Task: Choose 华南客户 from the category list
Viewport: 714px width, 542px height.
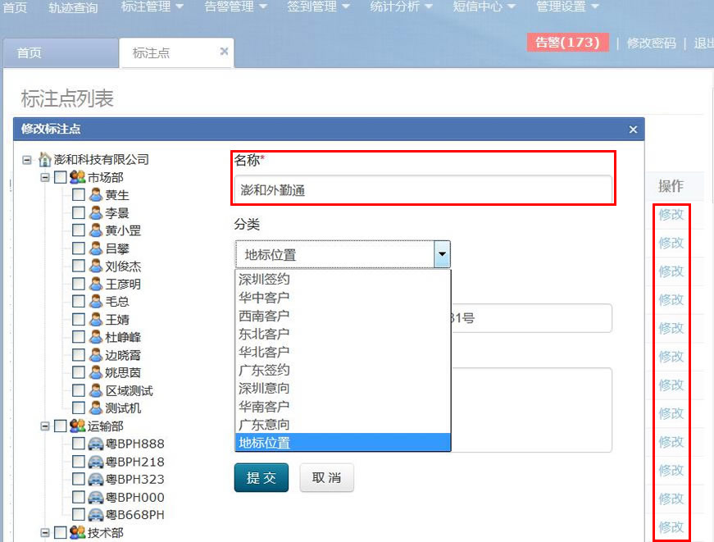Action: [x=343, y=406]
